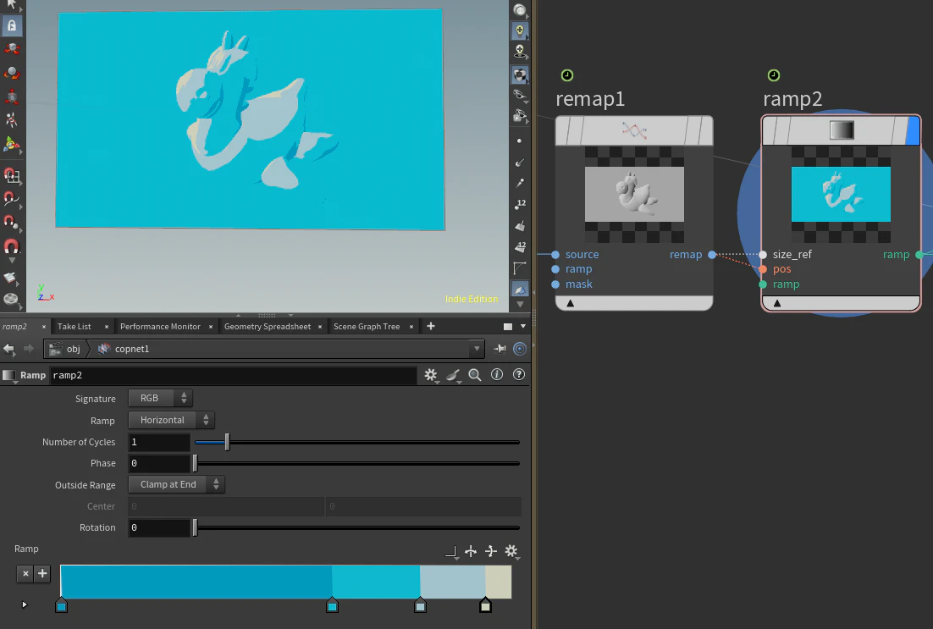Open the camera view glasses icon
Screen dimensions: 933x629
[x=520, y=116]
